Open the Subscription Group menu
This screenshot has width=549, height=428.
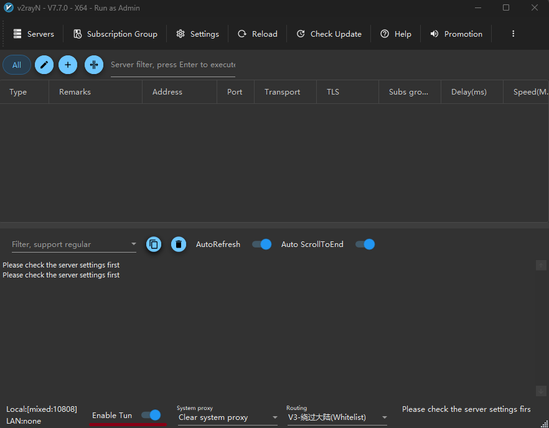point(115,34)
